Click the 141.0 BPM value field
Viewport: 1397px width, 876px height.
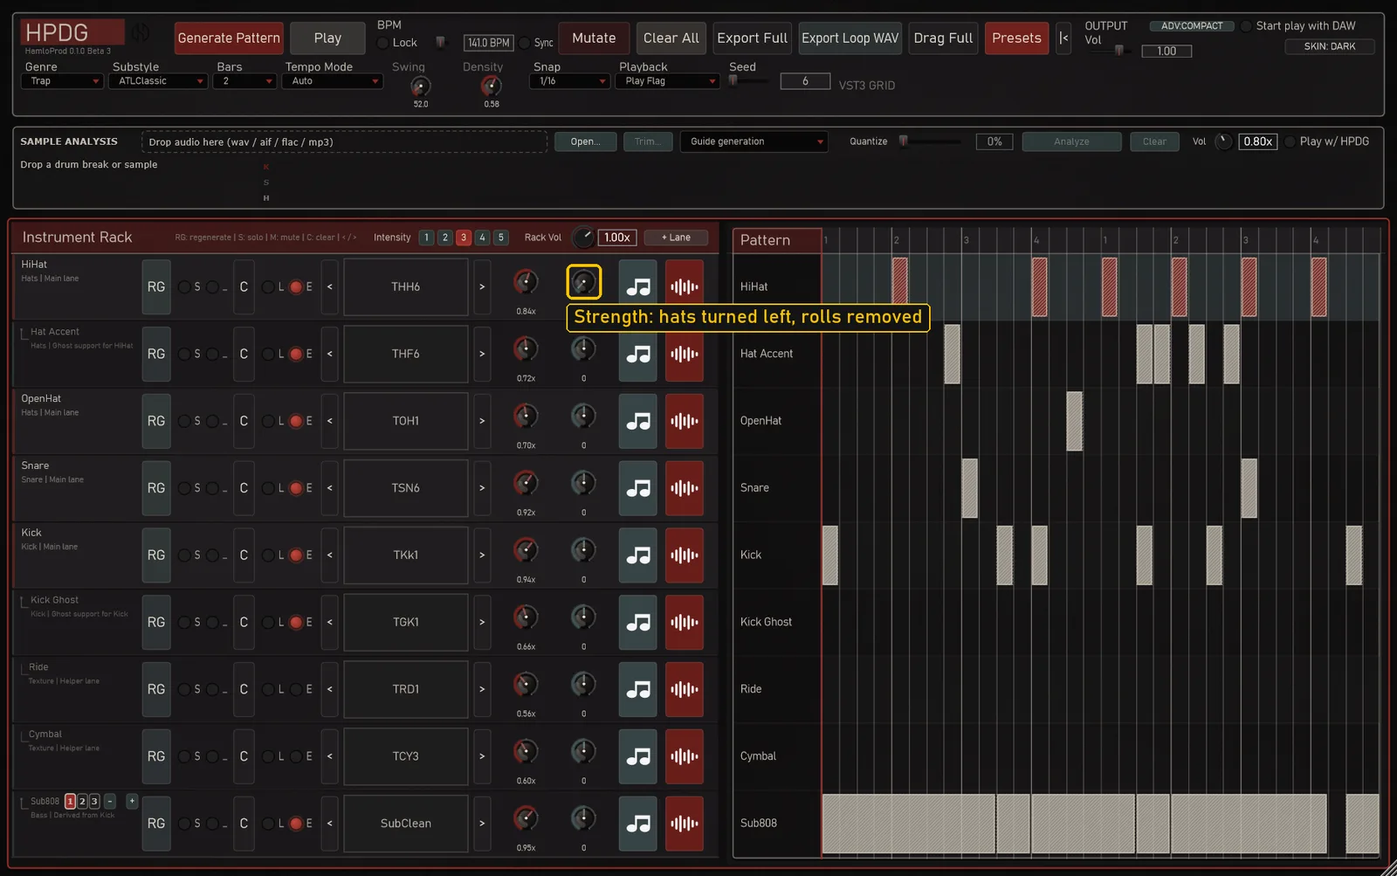coord(488,43)
